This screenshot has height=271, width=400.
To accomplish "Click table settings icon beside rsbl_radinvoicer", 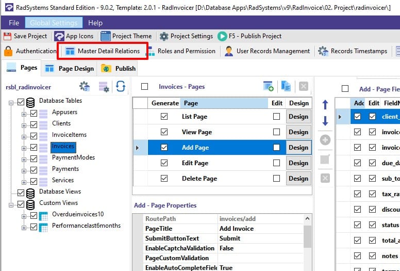I will click(x=104, y=87).
